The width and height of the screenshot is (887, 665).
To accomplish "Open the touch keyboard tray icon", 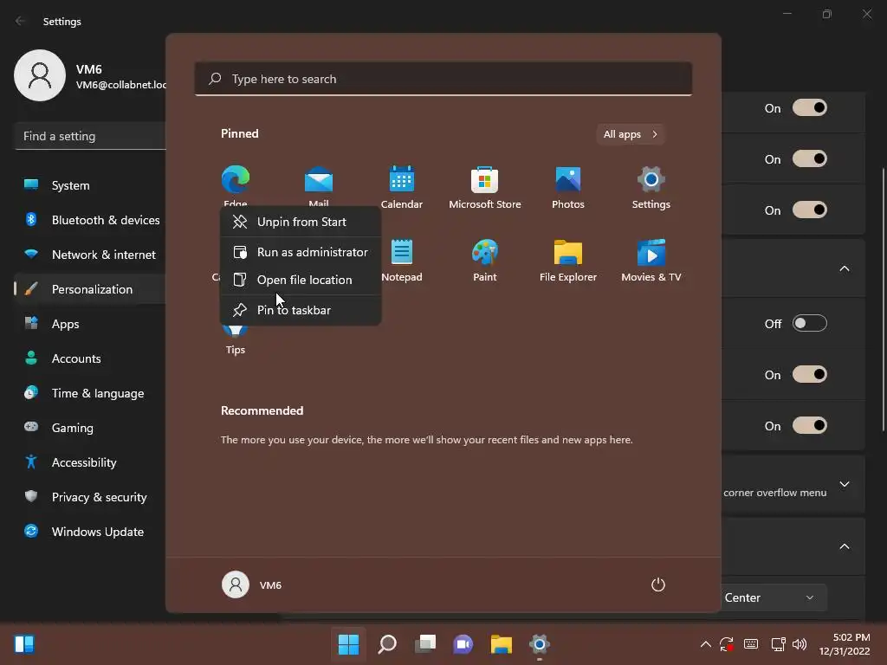I will coord(751,644).
